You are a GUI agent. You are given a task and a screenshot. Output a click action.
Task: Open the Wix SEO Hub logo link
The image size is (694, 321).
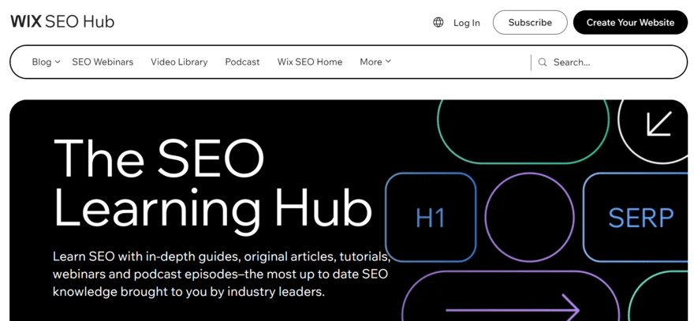tap(62, 22)
